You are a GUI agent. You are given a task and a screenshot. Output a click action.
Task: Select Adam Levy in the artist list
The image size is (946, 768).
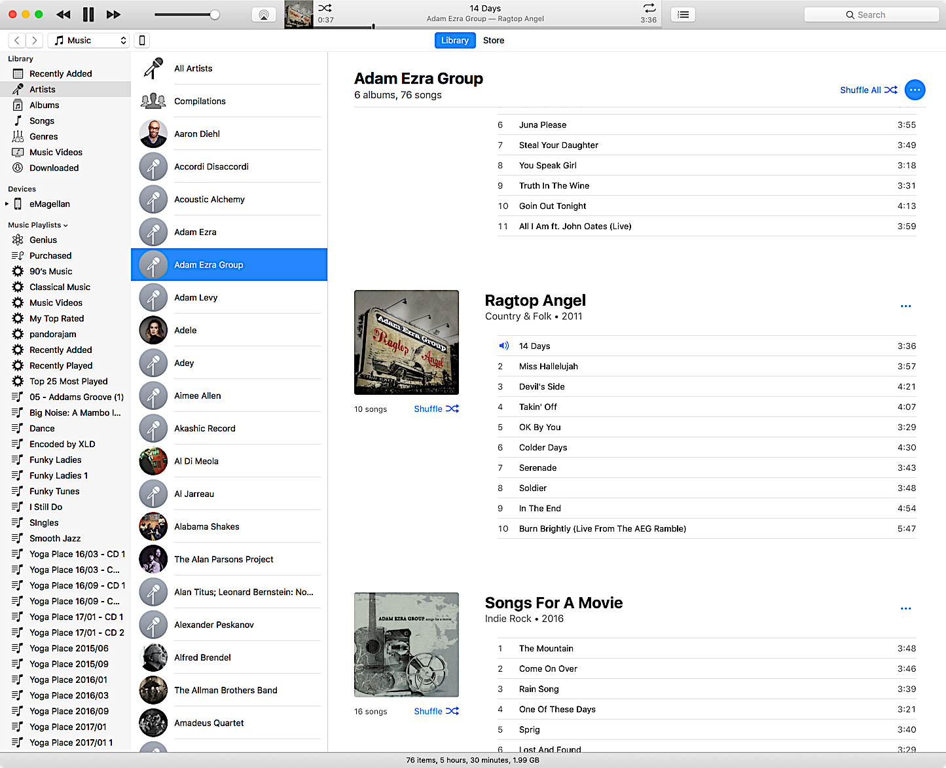[229, 297]
